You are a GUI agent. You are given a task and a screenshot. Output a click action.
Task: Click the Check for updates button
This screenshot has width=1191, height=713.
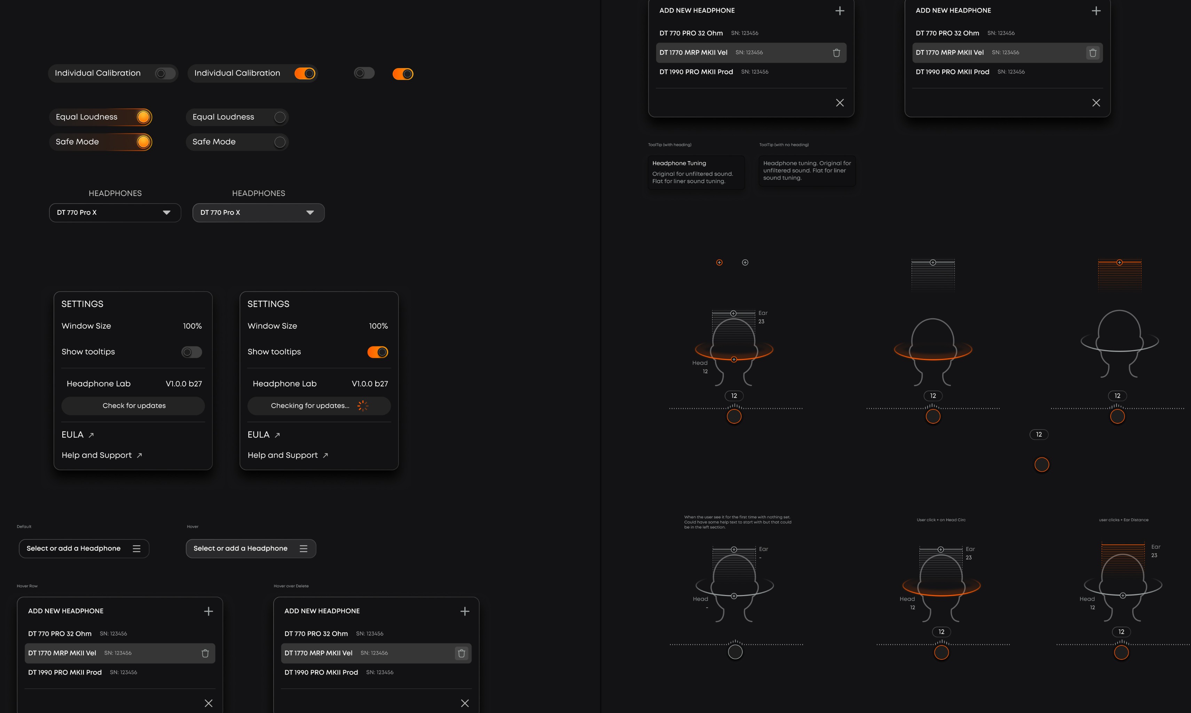[x=133, y=406]
